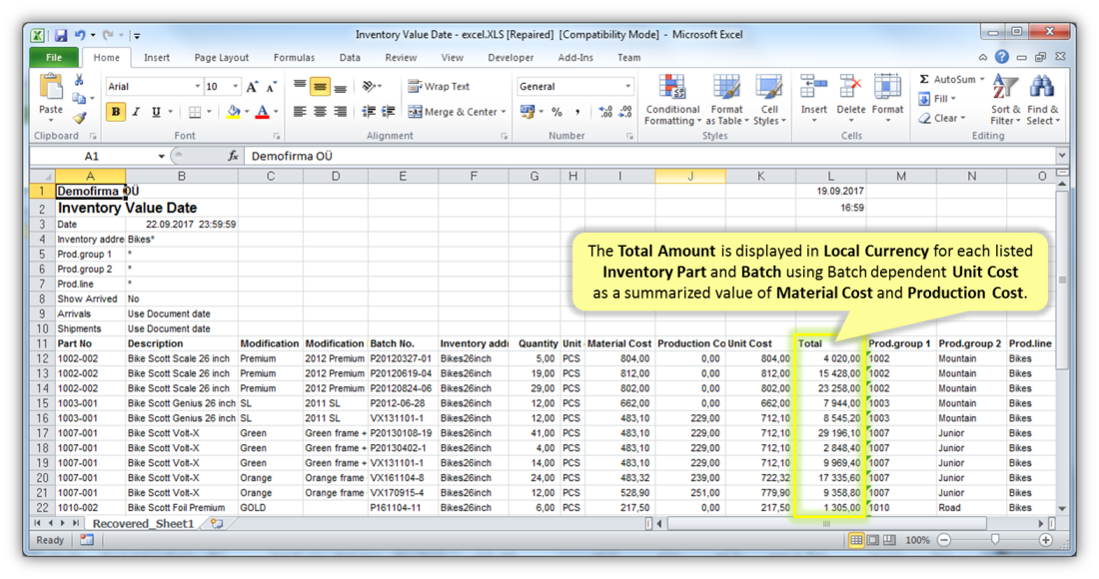Switch to Page Layout view icon
Viewport: 1099px width, 579px height.
pyautogui.click(x=872, y=540)
